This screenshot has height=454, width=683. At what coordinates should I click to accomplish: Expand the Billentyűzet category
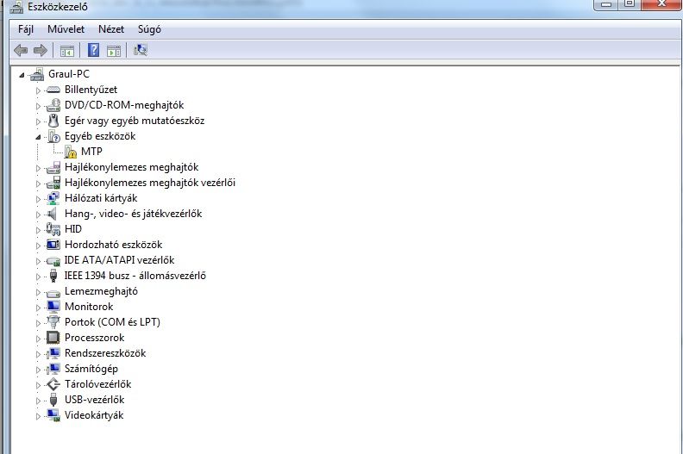[x=38, y=90]
